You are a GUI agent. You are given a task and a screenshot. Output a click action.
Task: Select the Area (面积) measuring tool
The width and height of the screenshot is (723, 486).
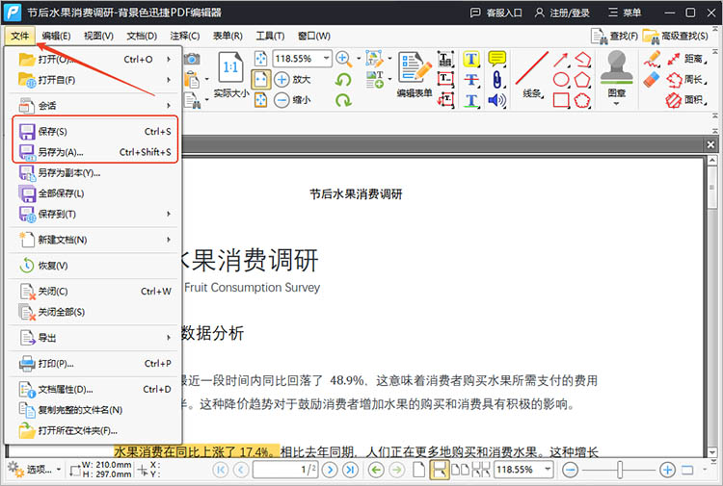(686, 99)
